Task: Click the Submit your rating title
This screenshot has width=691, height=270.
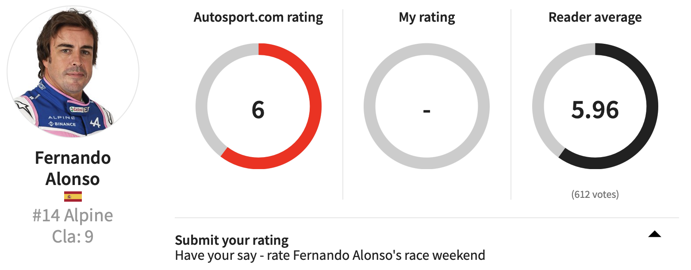Action: click(x=232, y=240)
